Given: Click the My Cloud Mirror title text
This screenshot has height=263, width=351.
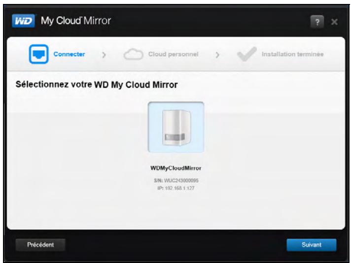Looking at the screenshot, I should point(76,21).
